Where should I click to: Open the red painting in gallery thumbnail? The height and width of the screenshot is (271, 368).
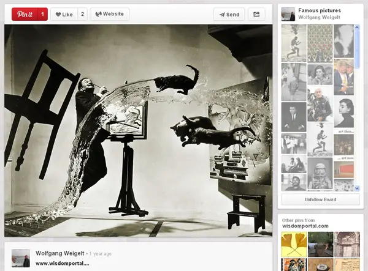click(x=344, y=169)
